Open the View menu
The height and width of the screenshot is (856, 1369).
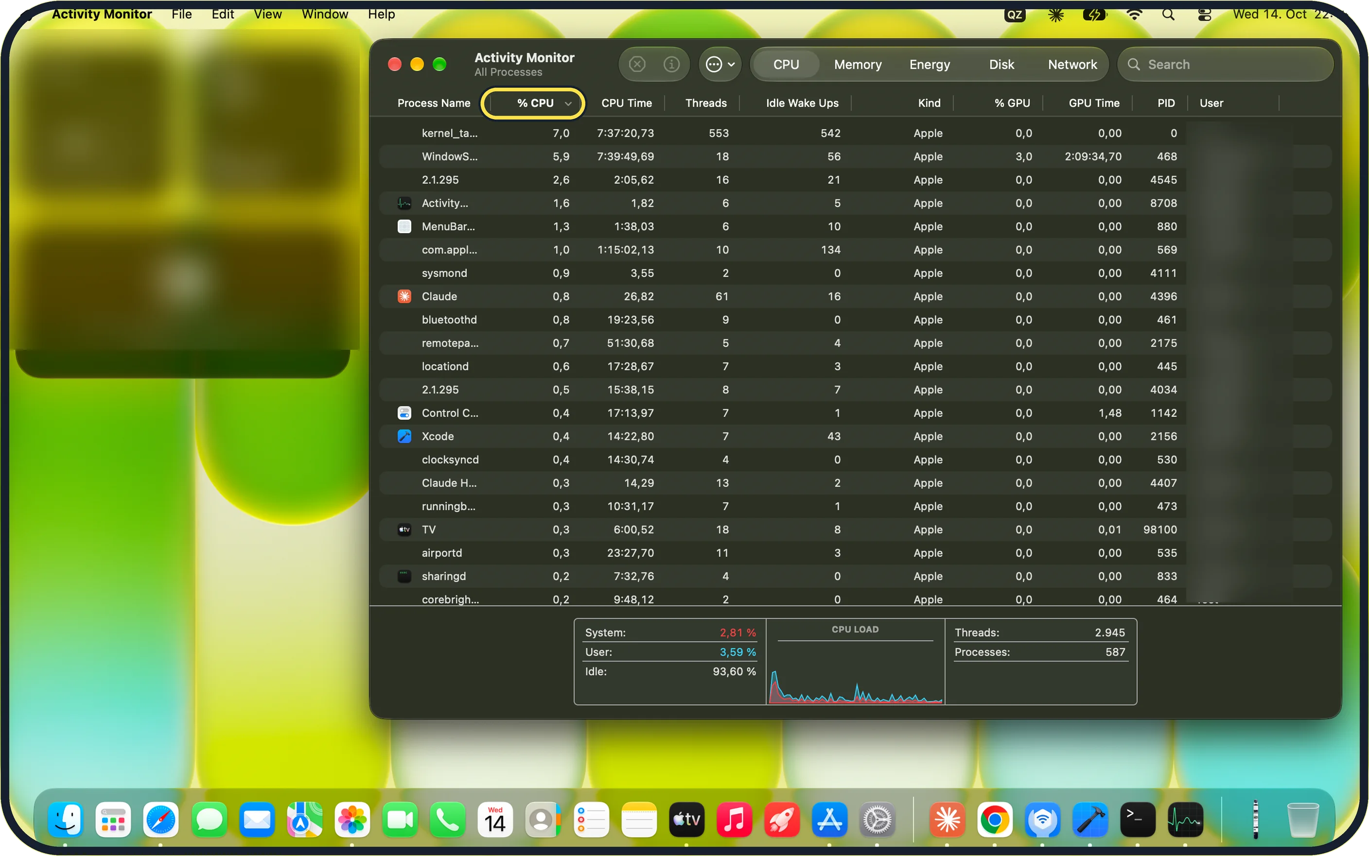[x=267, y=14]
